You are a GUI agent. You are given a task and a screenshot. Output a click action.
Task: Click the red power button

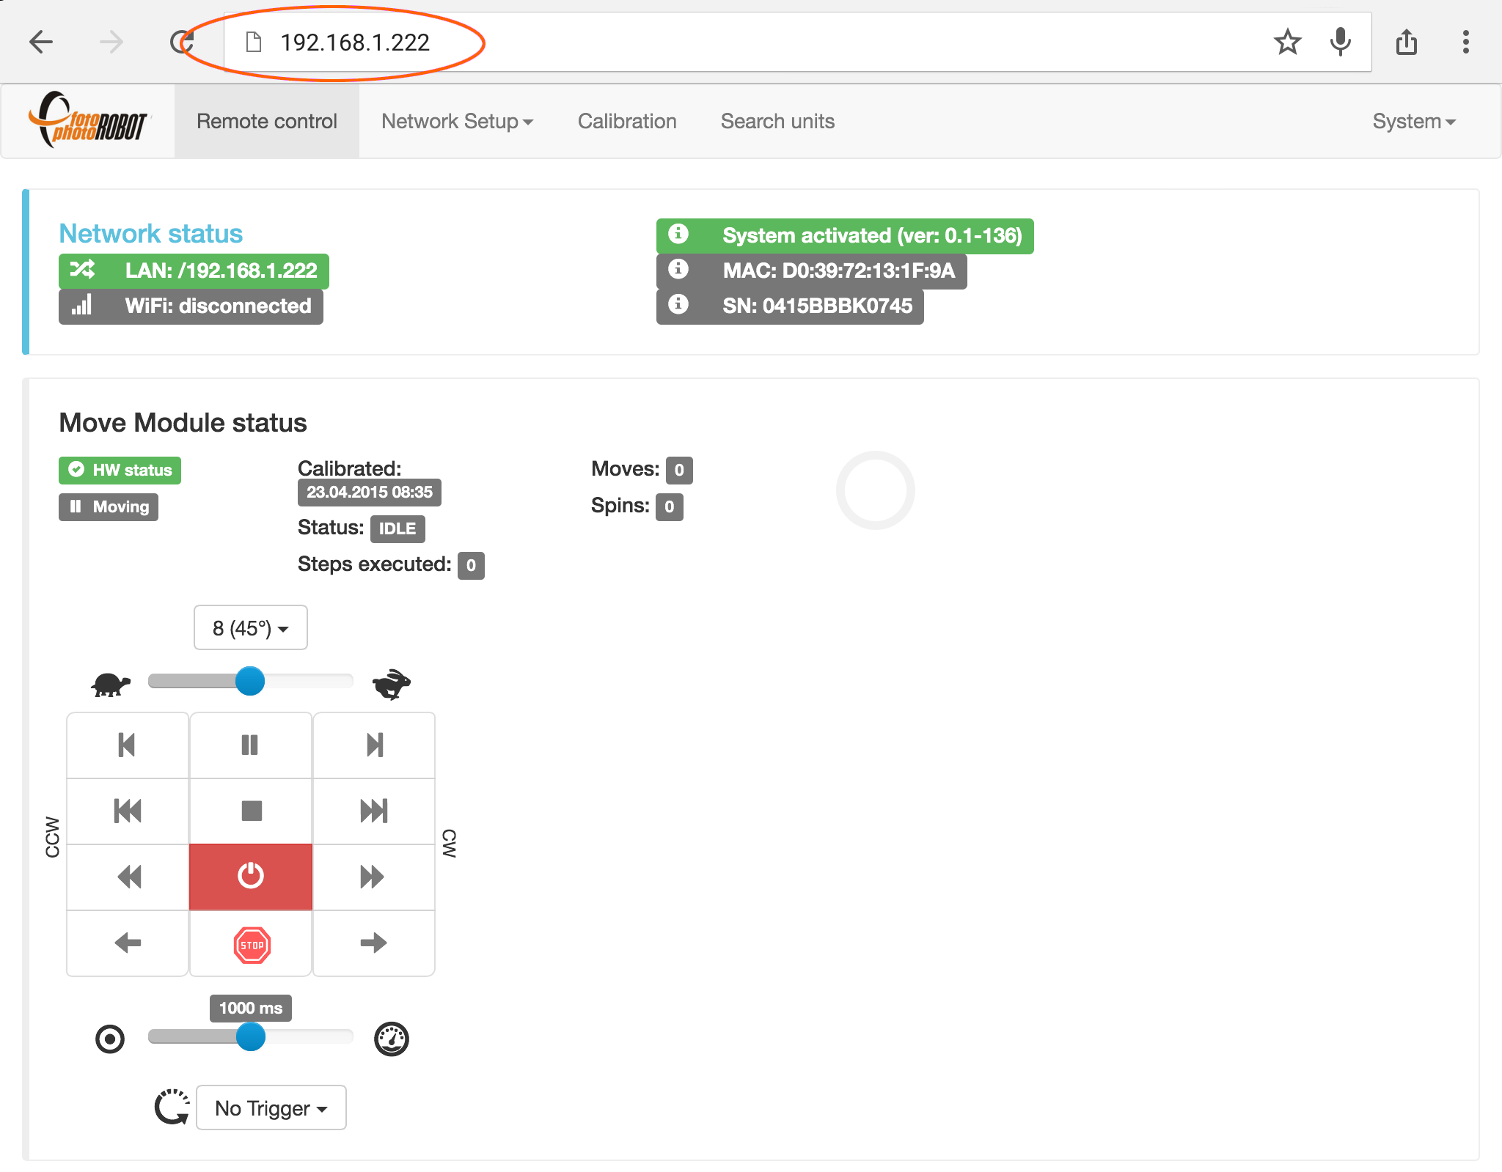coord(251,877)
